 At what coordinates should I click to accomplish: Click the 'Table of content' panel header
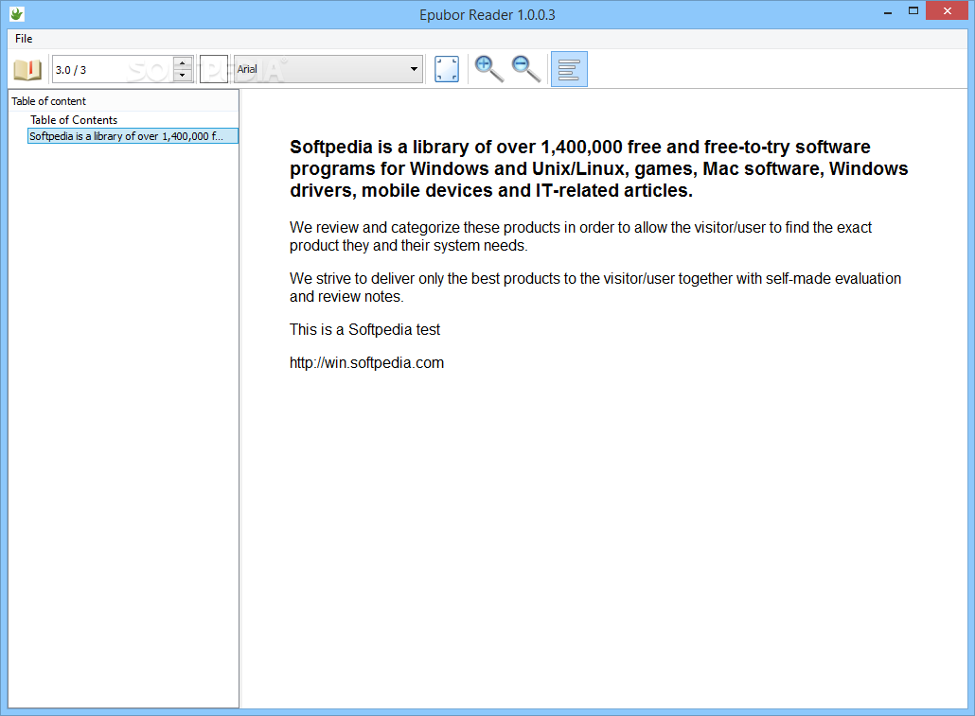123,100
